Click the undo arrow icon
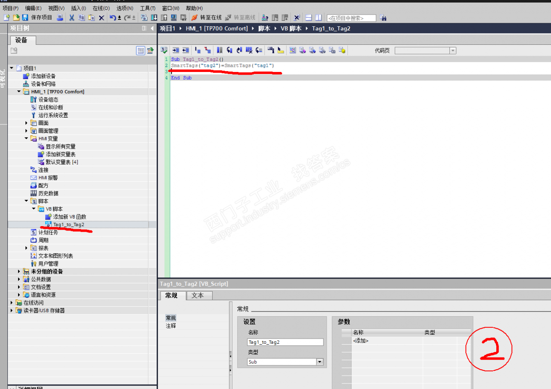Viewport: 551px width, 389px height. tap(113, 18)
